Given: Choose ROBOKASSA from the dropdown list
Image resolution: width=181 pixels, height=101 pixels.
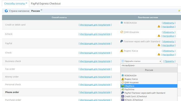Looking at the screenshot, I should [x=149, y=76].
